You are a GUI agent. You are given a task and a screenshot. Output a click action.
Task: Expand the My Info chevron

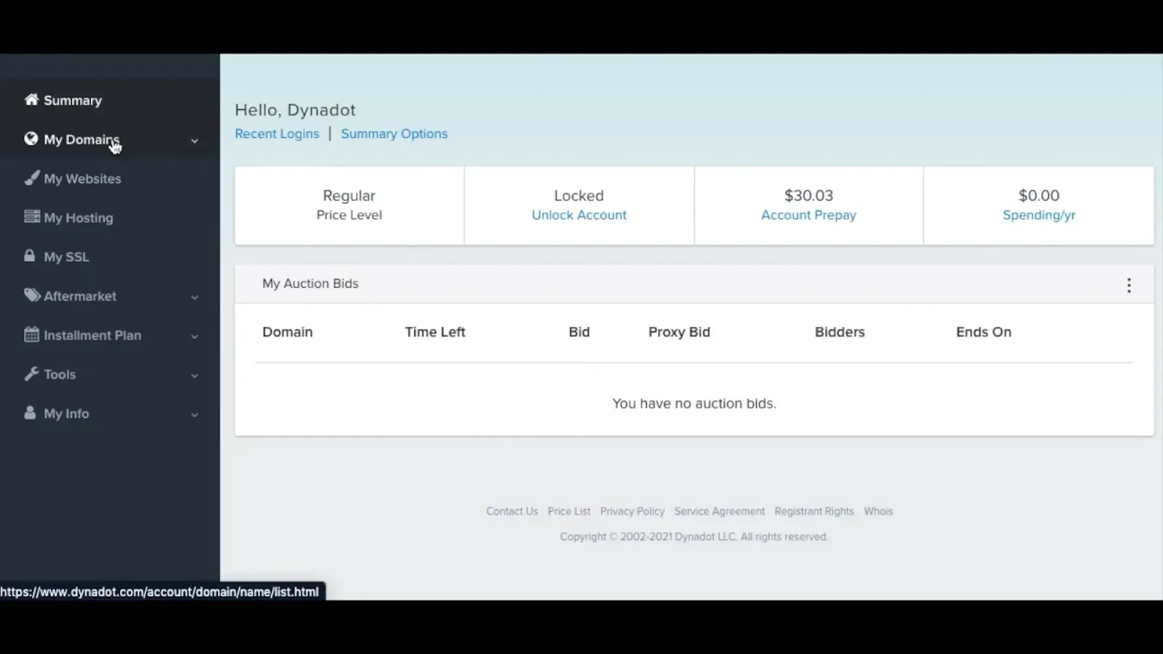click(194, 415)
